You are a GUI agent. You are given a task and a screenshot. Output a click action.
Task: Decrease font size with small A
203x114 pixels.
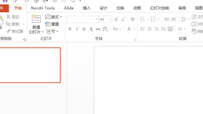[124, 19]
